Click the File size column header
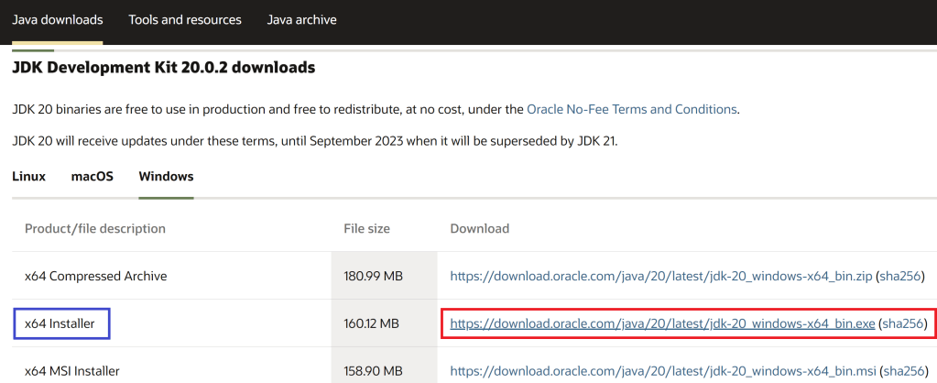The height and width of the screenshot is (383, 937). click(366, 228)
